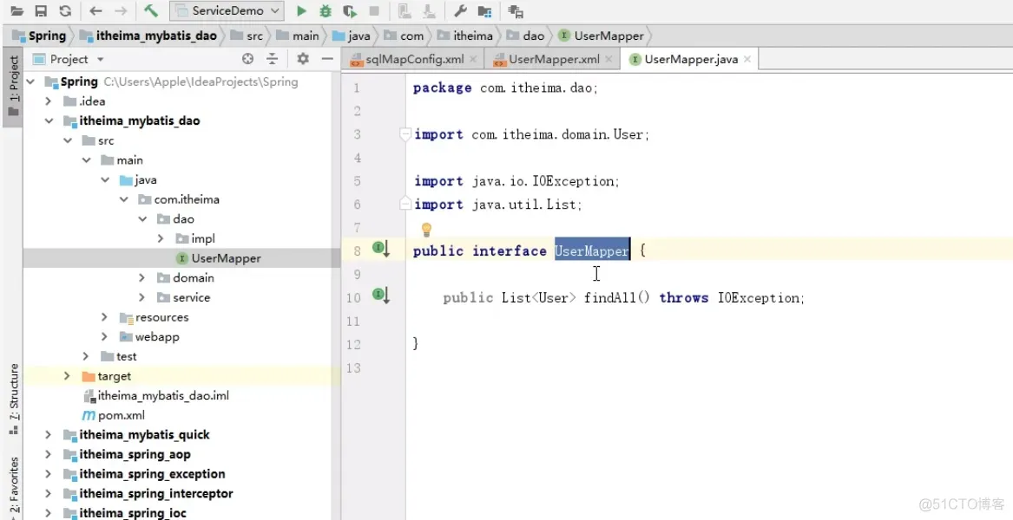Image resolution: width=1013 pixels, height=520 pixels.
Task: Build the project with the hammer icon
Action: 150,11
